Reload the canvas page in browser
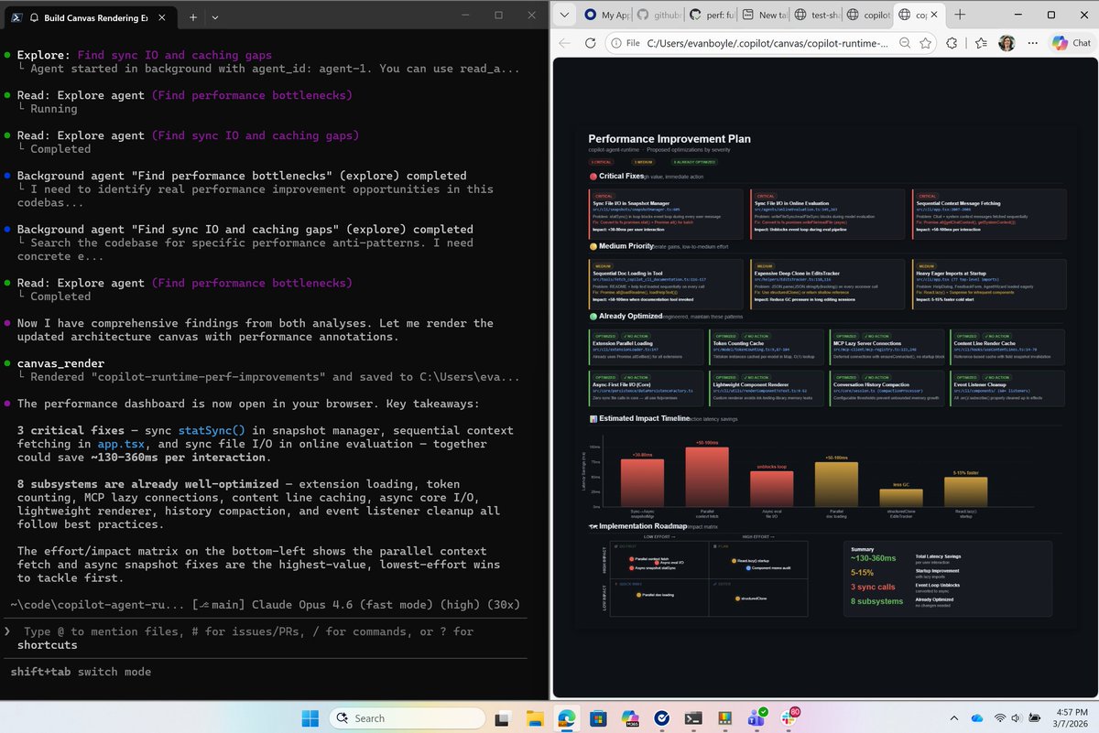Viewport: 1099px width, 733px height. pyautogui.click(x=591, y=43)
